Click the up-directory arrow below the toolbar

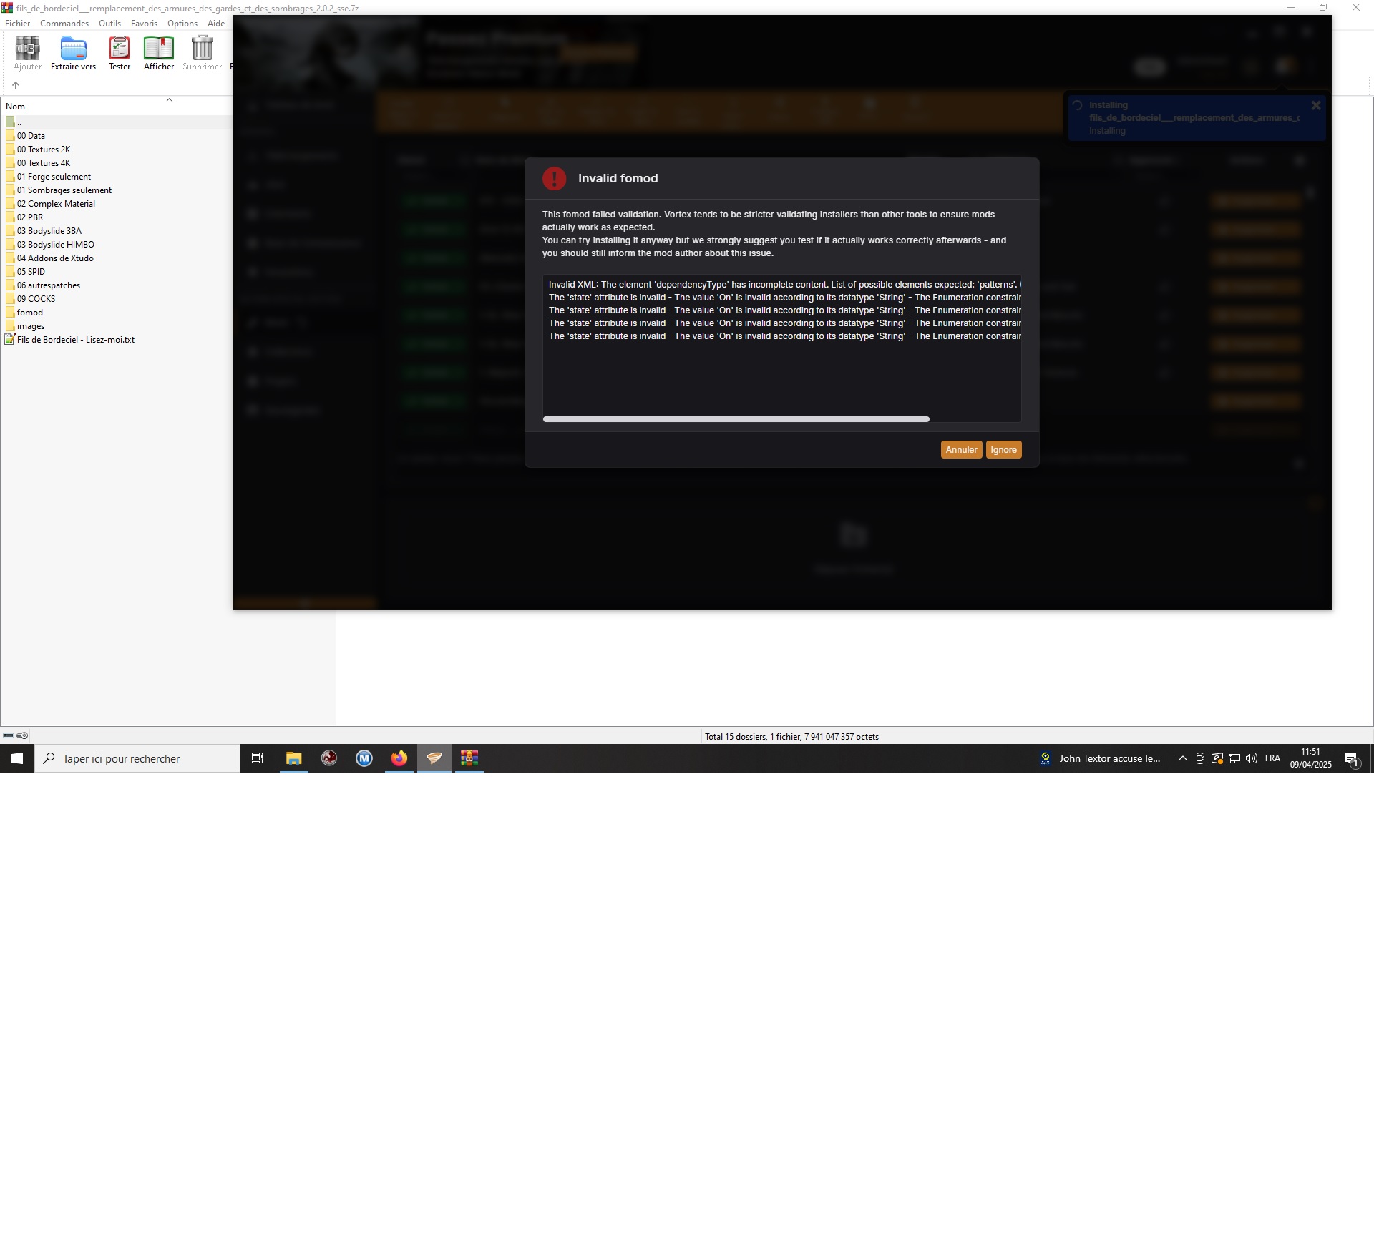[x=16, y=85]
